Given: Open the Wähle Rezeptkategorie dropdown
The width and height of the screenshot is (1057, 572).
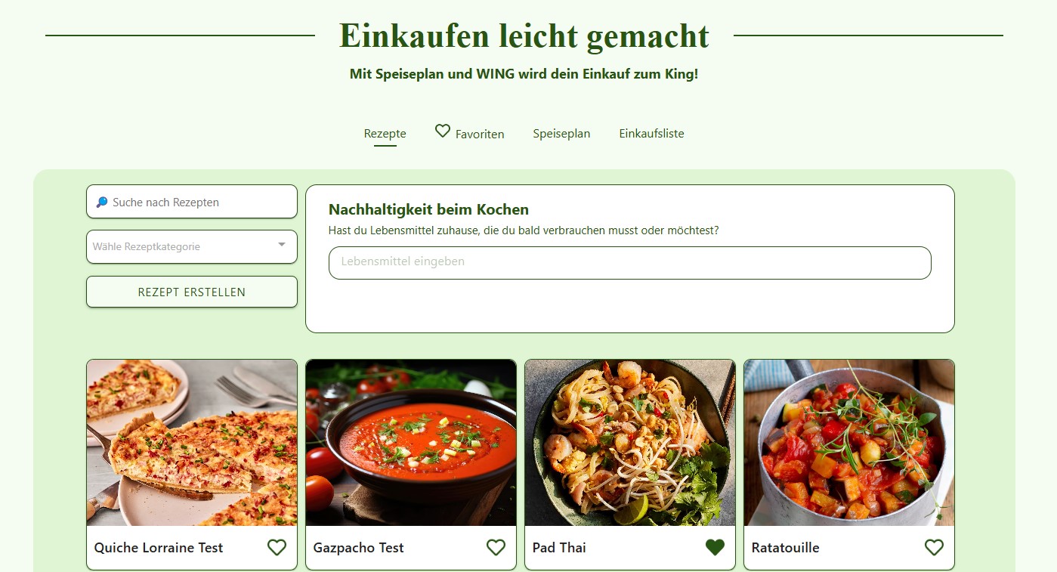Looking at the screenshot, I should coord(192,246).
